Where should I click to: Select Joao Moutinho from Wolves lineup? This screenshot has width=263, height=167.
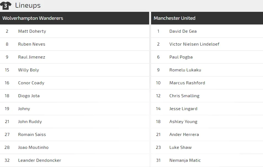(33, 147)
